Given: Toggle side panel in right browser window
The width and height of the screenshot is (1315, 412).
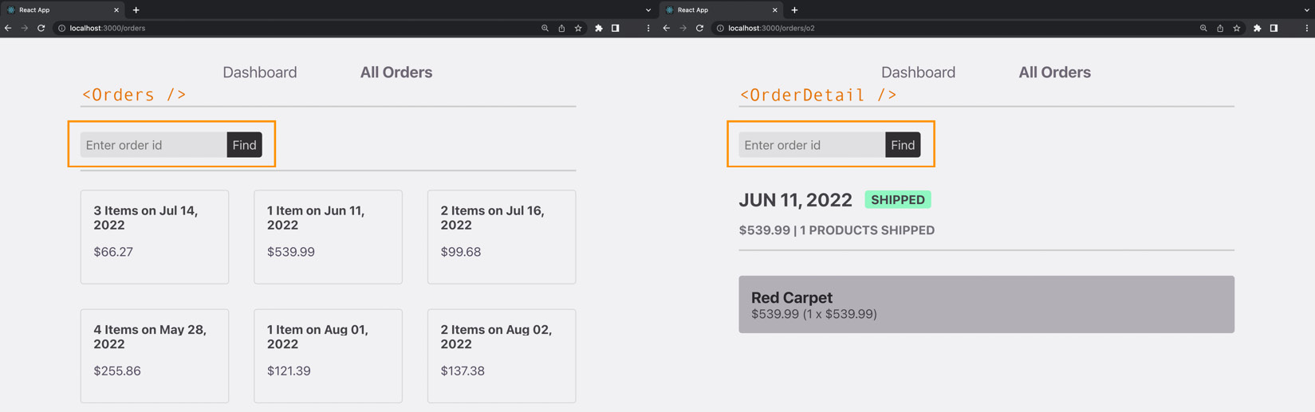Looking at the screenshot, I should click(x=1274, y=28).
